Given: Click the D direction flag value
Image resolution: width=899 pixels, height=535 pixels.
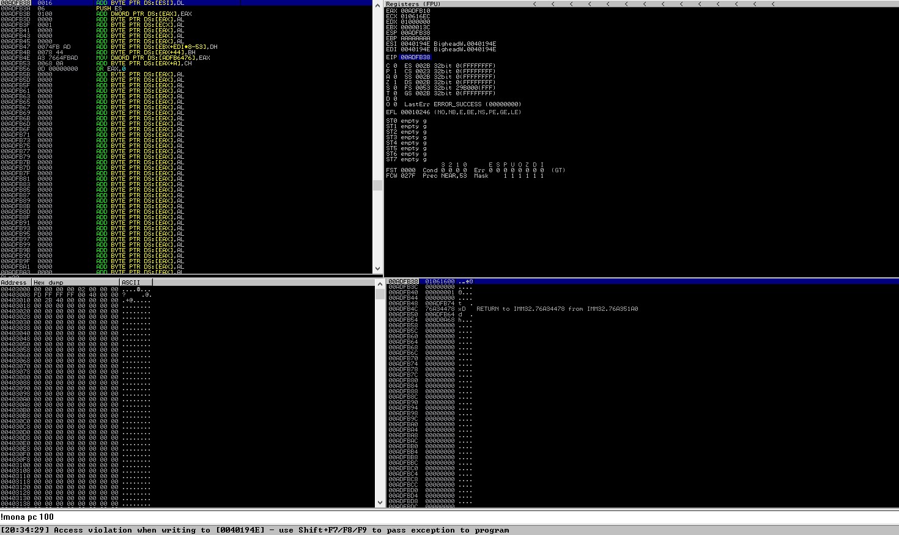Looking at the screenshot, I should 395,99.
